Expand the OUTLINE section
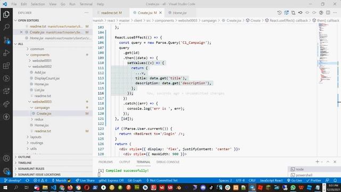 click(24, 157)
